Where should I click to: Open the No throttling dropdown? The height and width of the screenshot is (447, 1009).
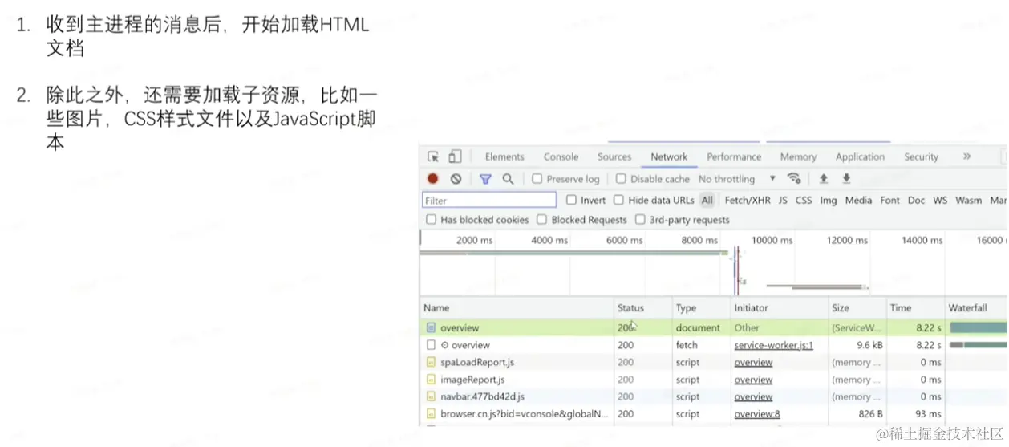pyautogui.click(x=737, y=179)
